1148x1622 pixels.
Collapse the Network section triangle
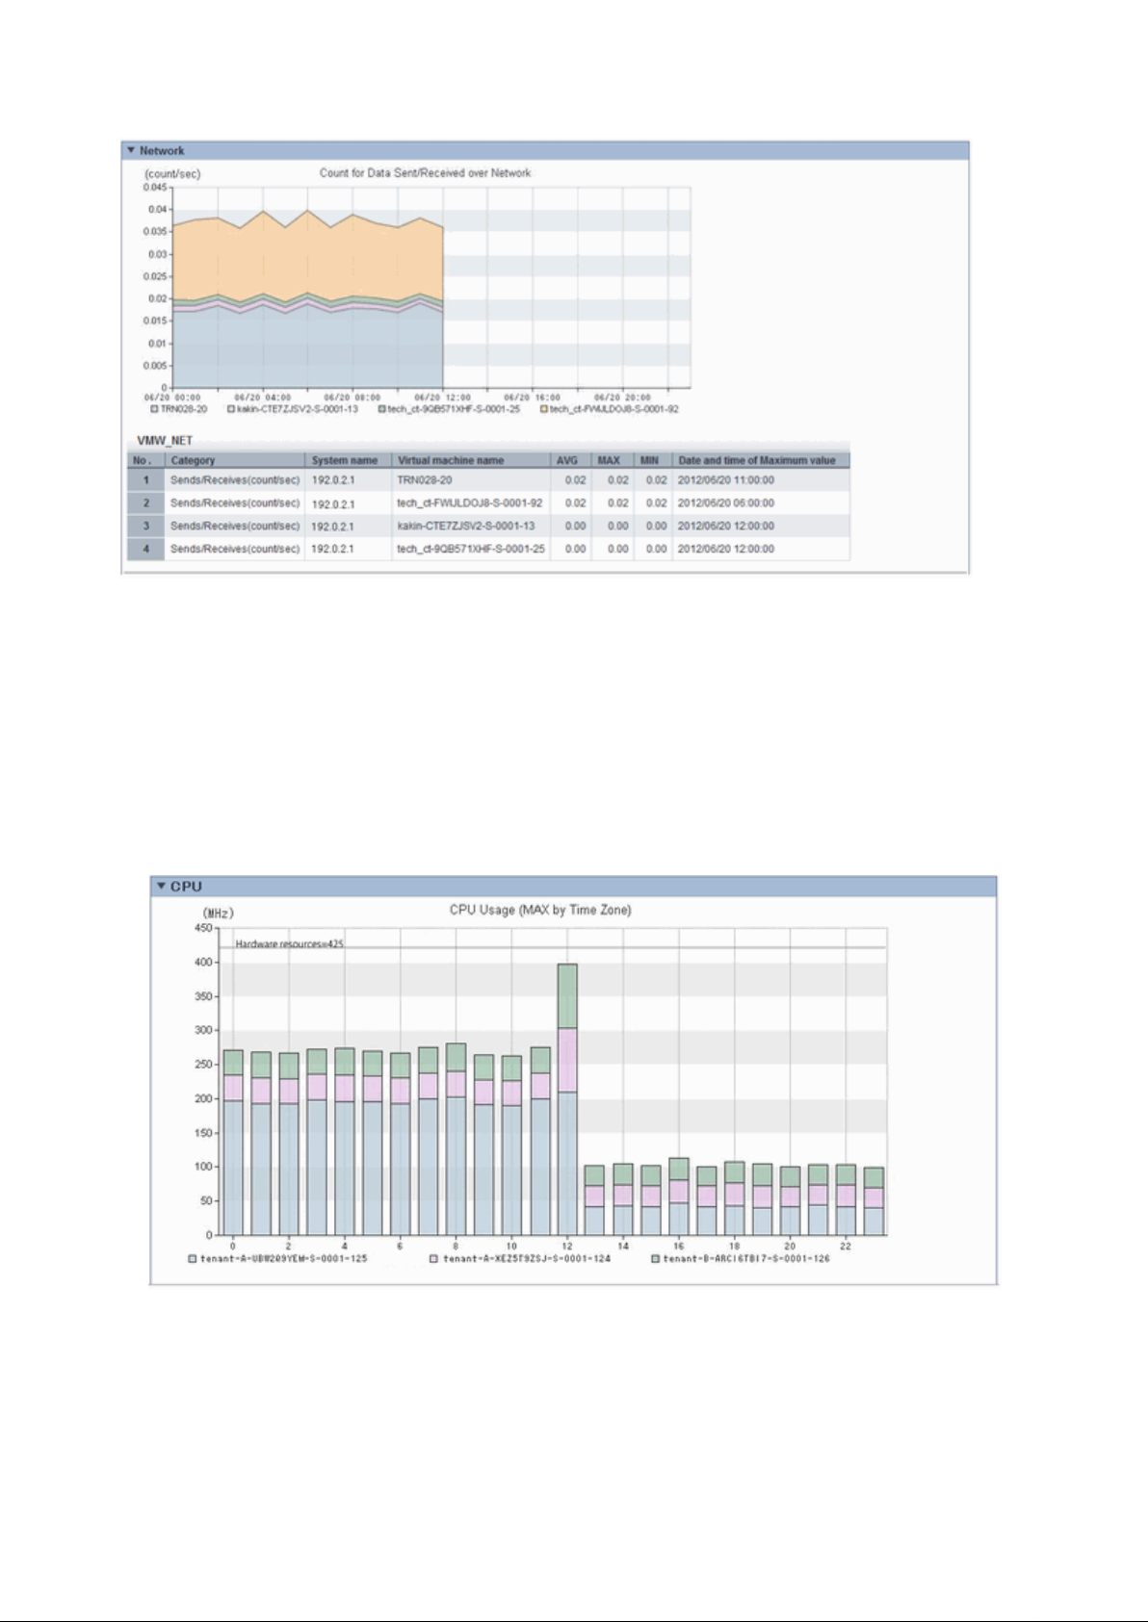click(x=131, y=151)
